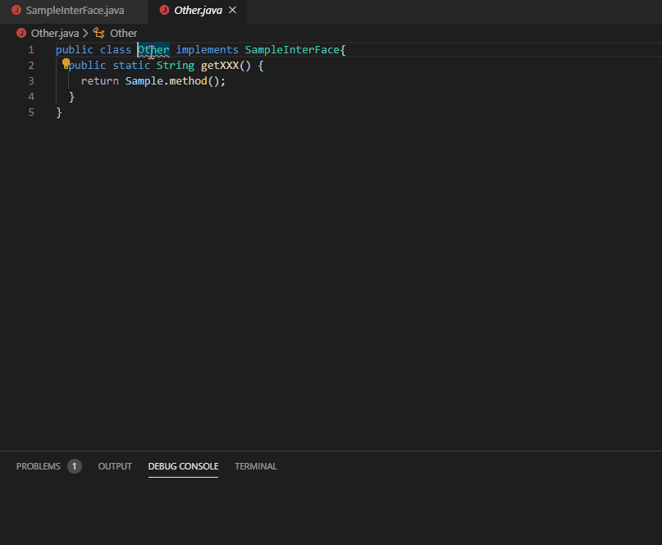Screen dimensions: 662x545
Task: Click the 'getXXX' method name
Action: point(220,66)
